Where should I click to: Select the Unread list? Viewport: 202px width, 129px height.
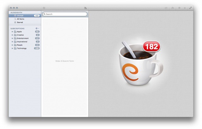20,15
